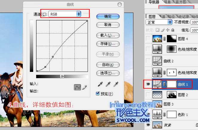Uncheck the 预览(P) preview checkbox
This screenshot has height=130, width=198.
[x=98, y=93]
